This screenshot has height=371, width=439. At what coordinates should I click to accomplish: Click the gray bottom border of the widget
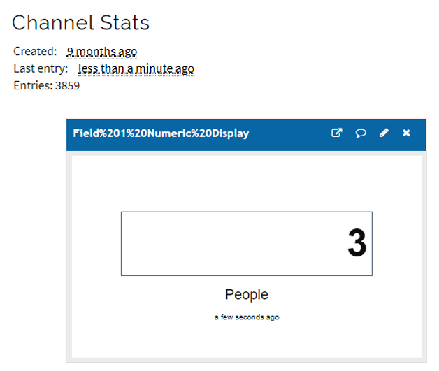246,360
